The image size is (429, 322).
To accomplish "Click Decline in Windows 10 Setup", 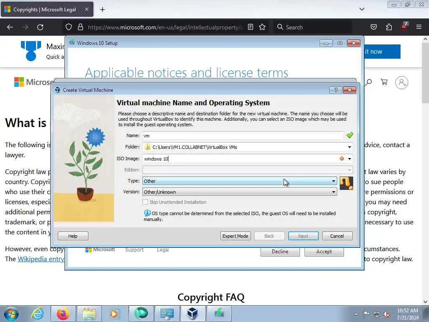I will point(280,252).
